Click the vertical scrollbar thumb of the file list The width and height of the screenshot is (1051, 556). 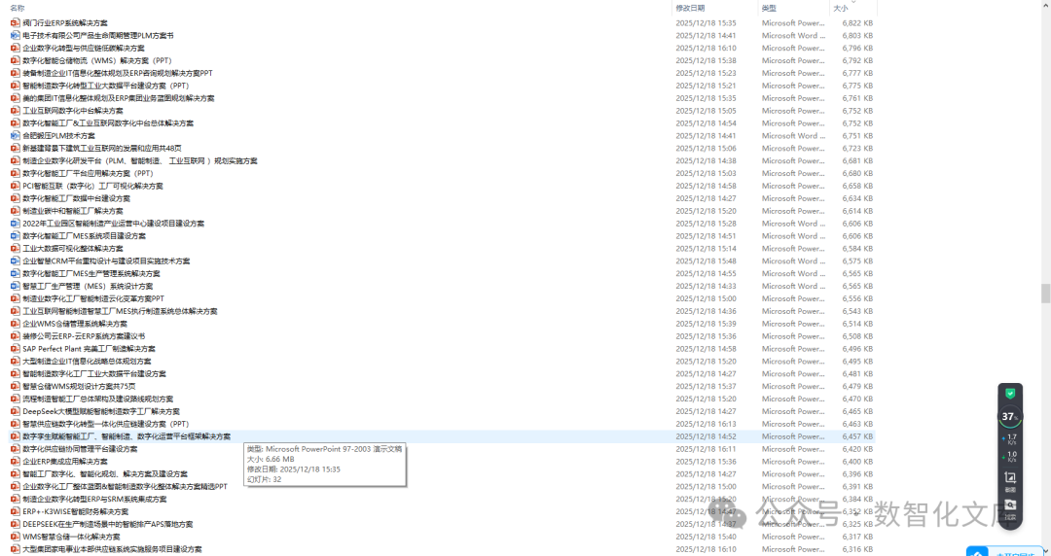[1045, 294]
